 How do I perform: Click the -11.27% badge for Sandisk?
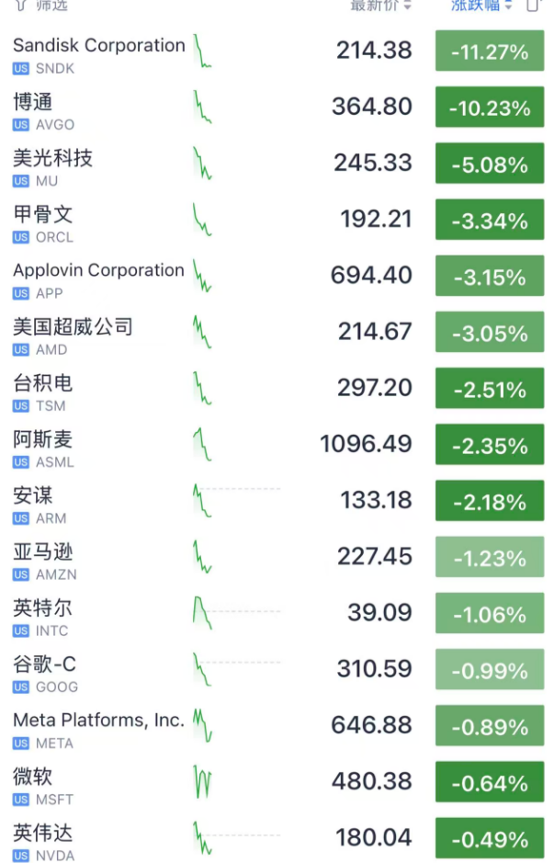(490, 51)
